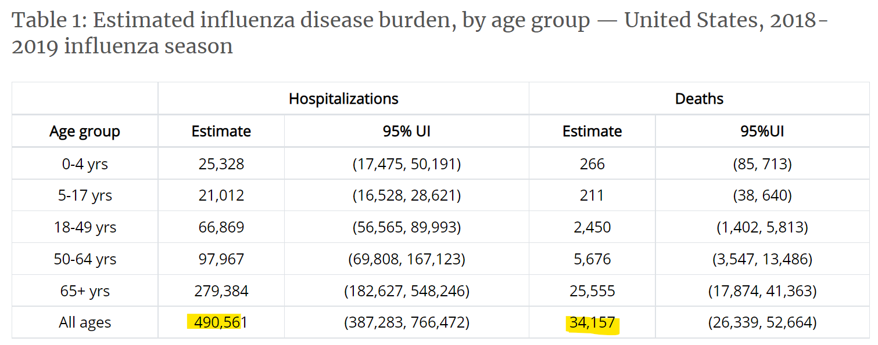Select the Age group header cell

85,132
